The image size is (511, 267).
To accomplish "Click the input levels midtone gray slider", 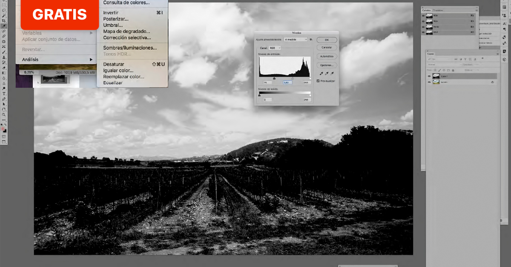I will (x=292, y=78).
